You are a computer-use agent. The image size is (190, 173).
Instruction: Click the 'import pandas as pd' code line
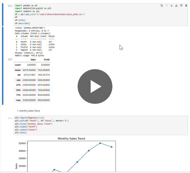(x=26, y=5)
